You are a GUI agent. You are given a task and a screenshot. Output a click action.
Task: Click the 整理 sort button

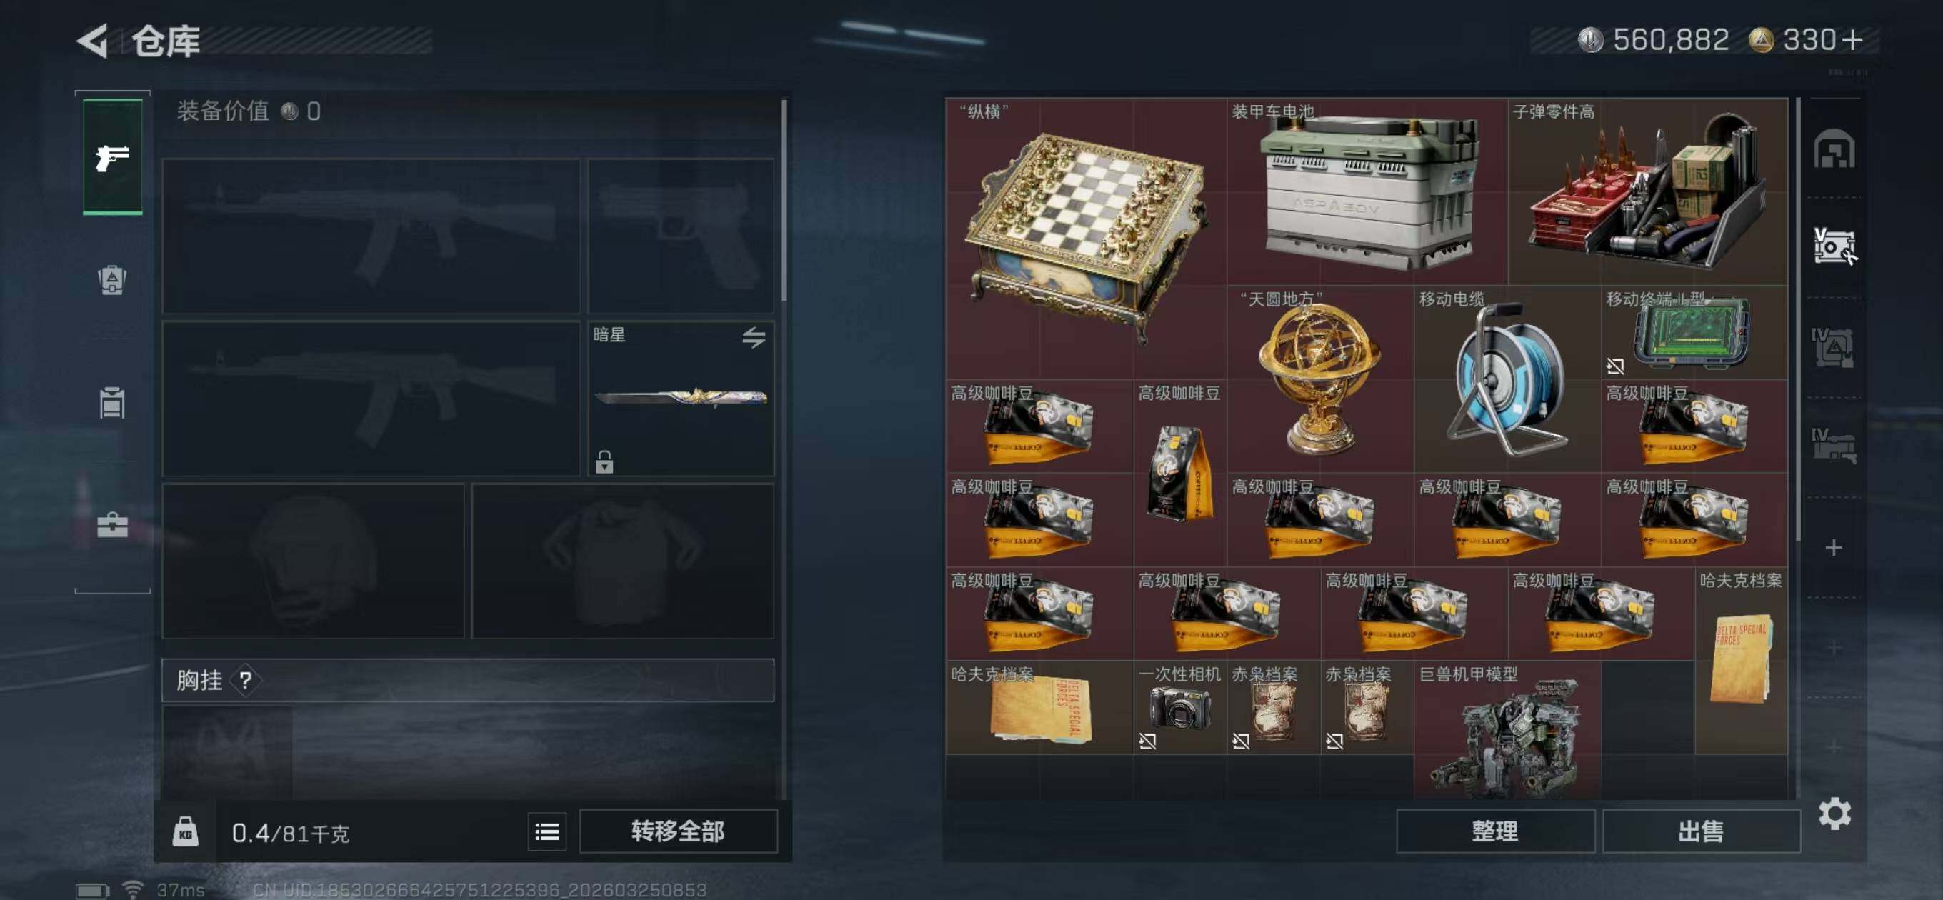[1494, 831]
